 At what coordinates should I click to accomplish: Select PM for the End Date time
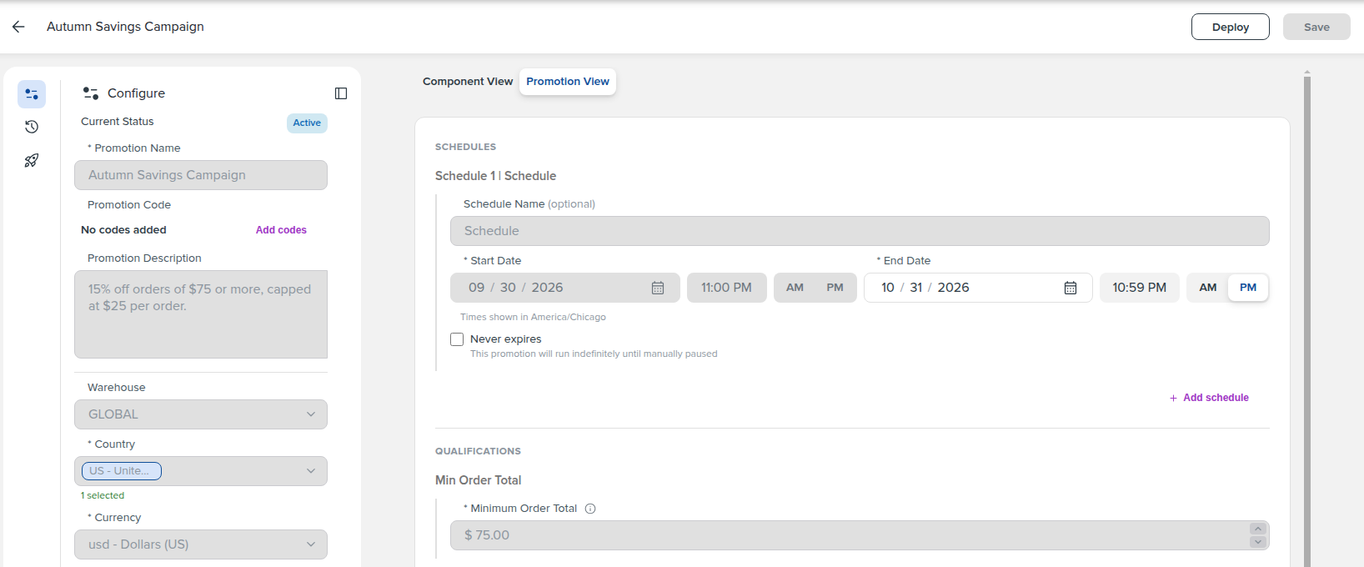(x=1248, y=288)
